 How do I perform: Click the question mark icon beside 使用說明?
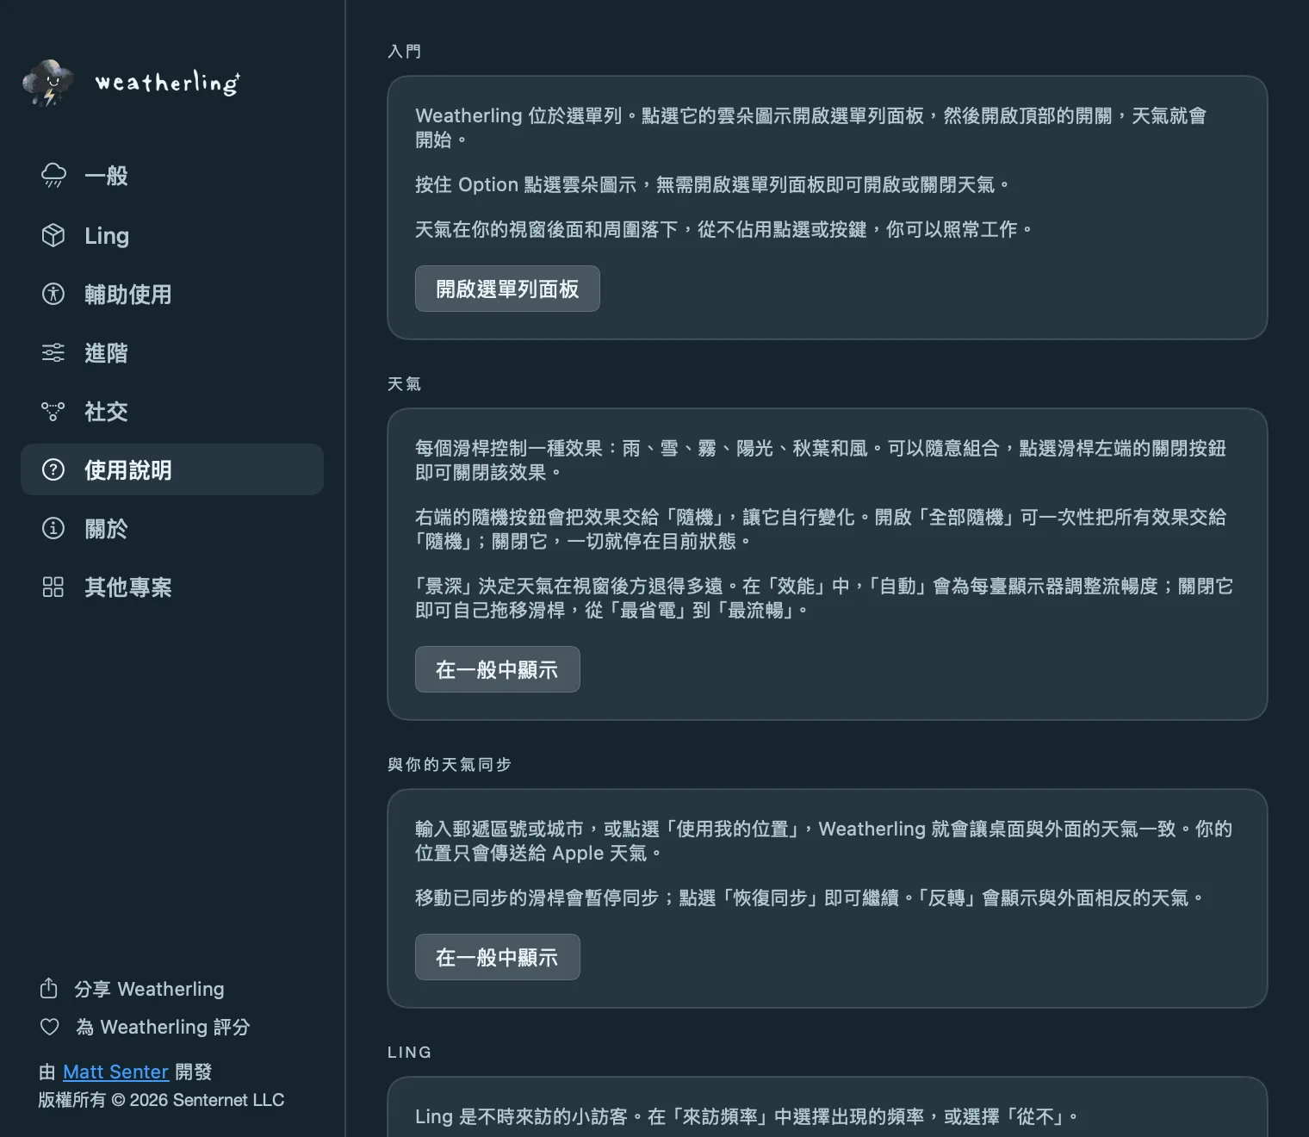tap(53, 469)
